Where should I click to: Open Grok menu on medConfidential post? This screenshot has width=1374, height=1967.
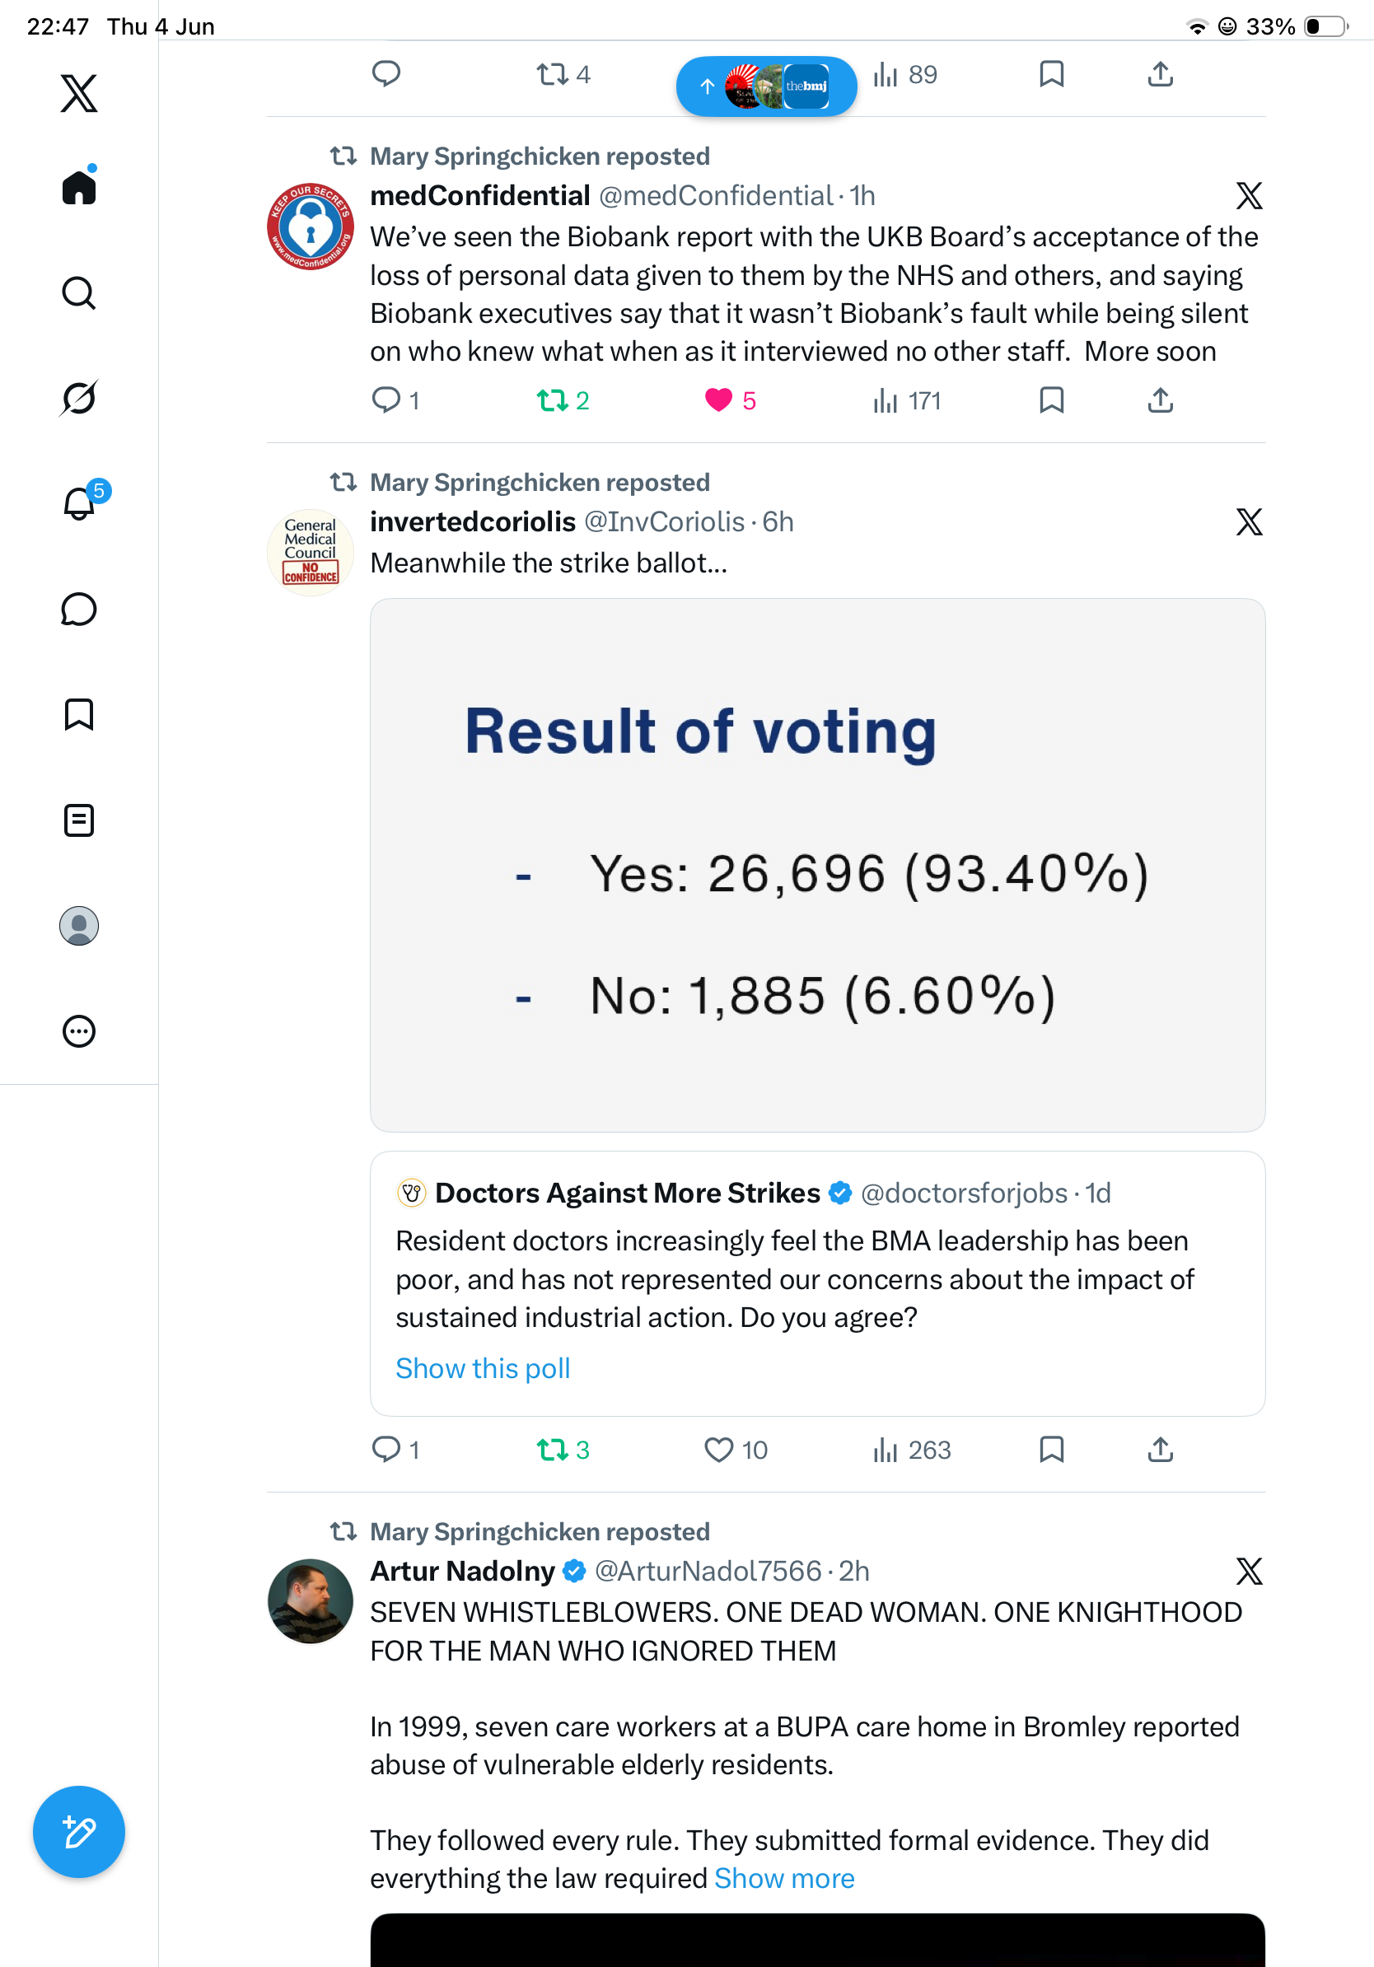point(1249,195)
